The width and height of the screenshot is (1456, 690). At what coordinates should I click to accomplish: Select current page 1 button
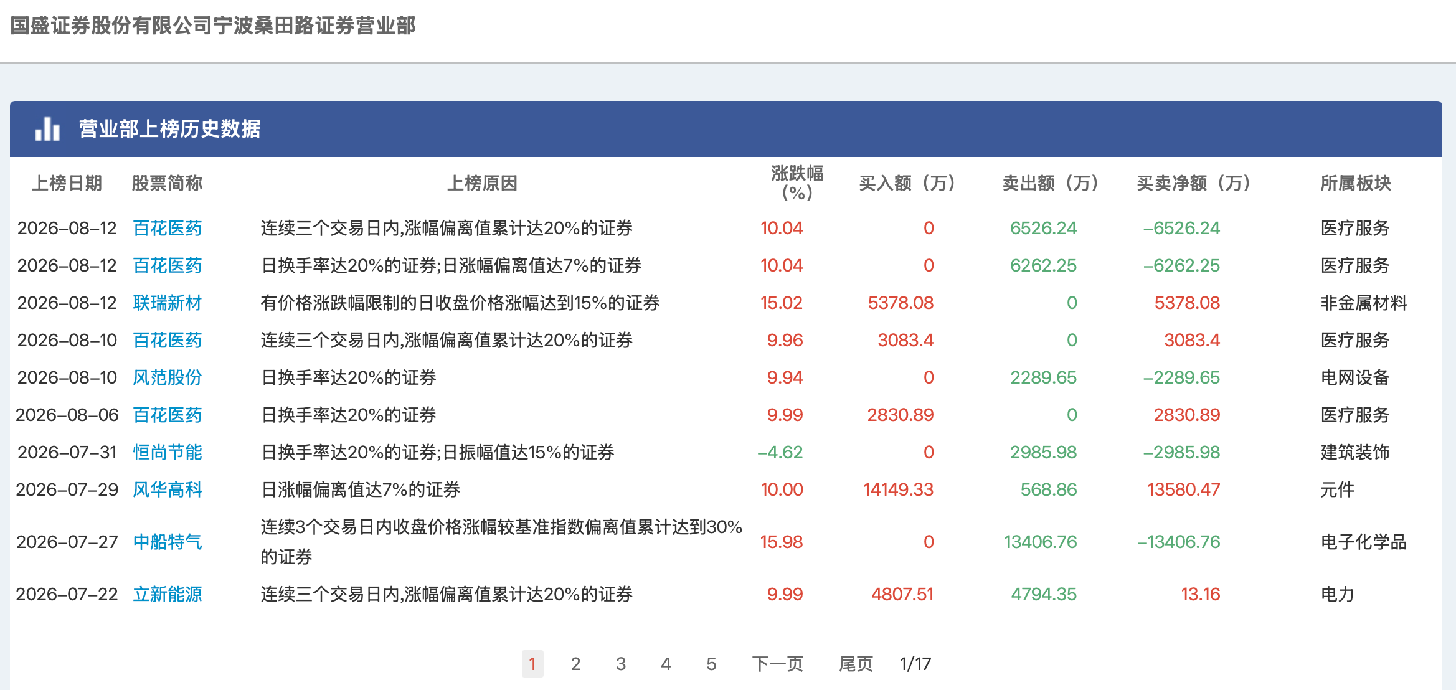coord(532,664)
